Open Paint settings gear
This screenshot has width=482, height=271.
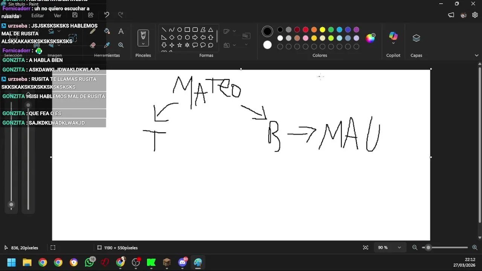pyautogui.click(x=475, y=15)
